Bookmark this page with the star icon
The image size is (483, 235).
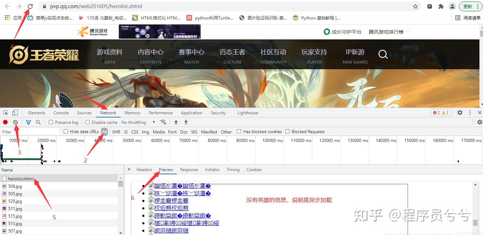(415, 6)
